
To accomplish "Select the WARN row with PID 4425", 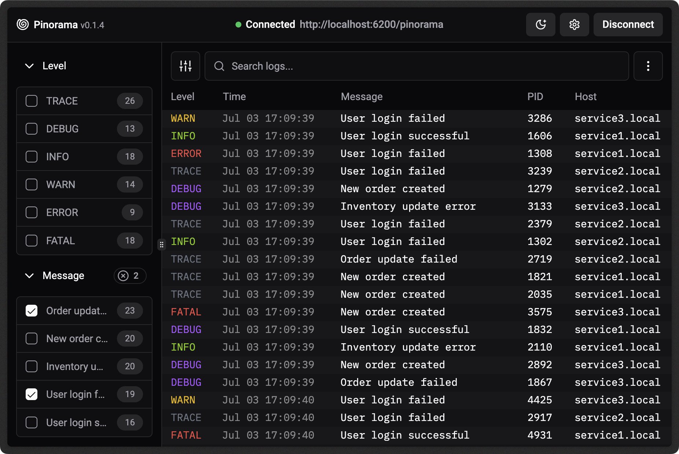I will pos(417,400).
